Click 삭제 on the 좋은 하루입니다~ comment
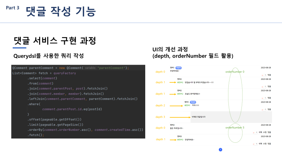 click(260, 132)
